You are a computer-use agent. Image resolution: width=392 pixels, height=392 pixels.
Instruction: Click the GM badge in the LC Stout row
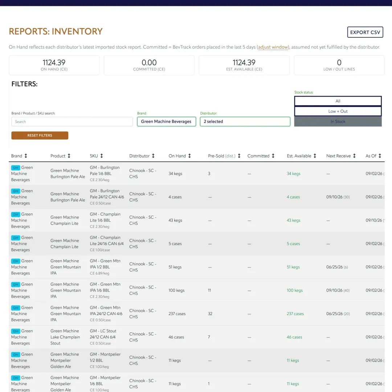coord(16,331)
